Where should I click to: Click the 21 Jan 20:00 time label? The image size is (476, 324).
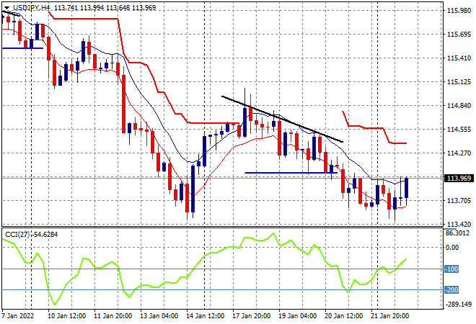pos(389,316)
